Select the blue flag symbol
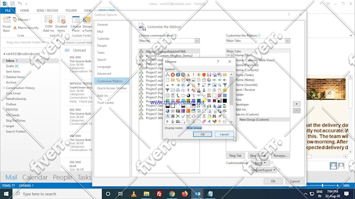 pos(209,85)
